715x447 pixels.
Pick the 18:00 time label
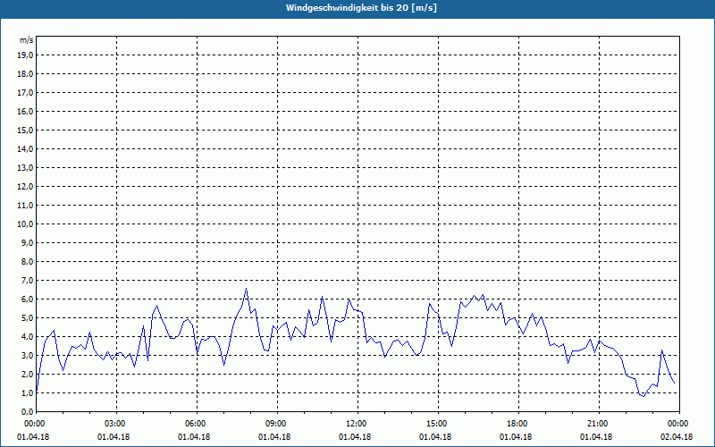tap(517, 424)
